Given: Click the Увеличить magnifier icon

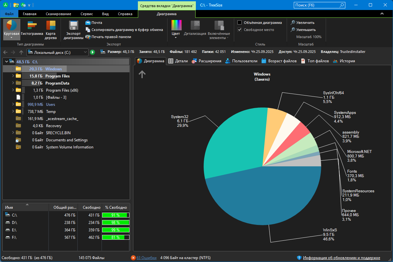Looking at the screenshot, I should (293, 23).
